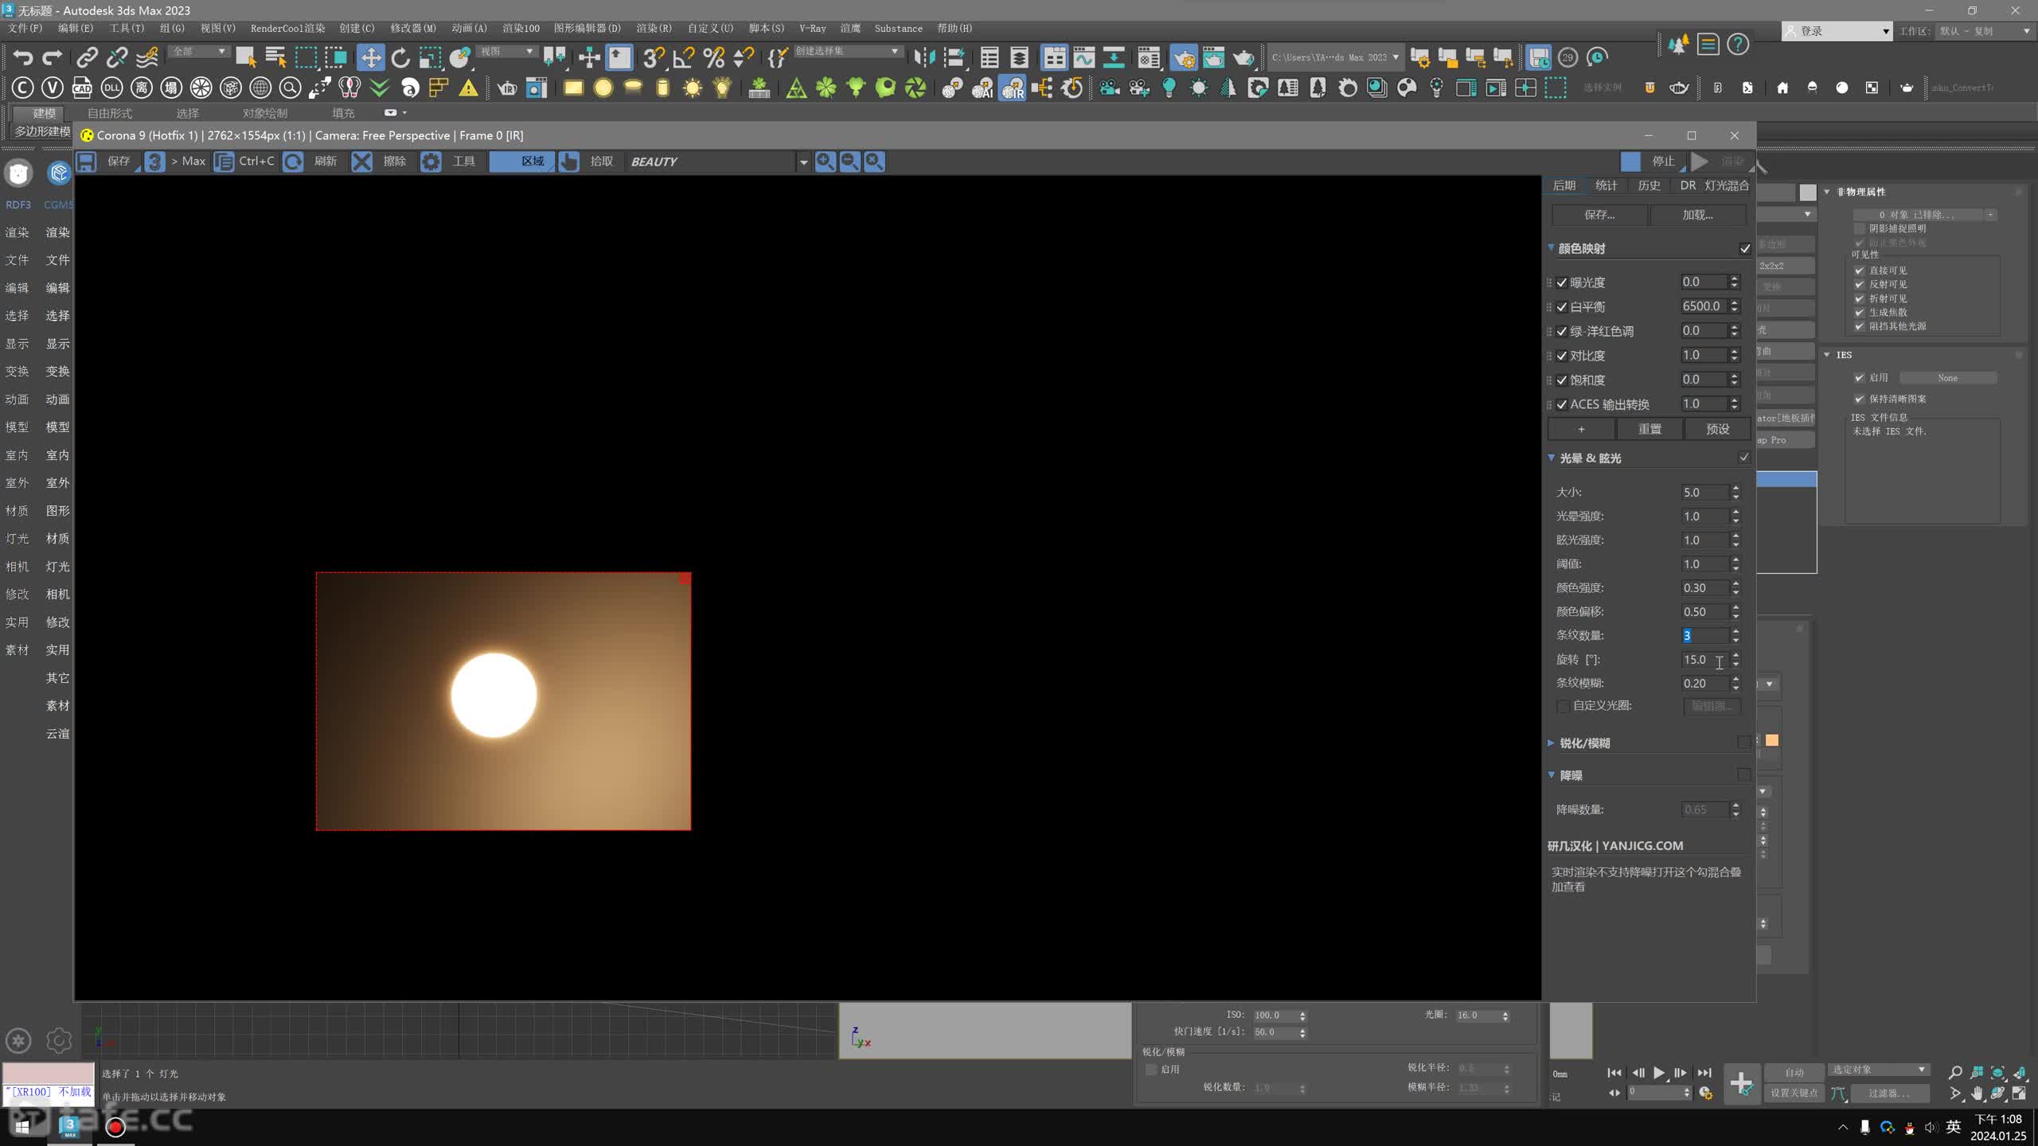Click the 3ds Max taskbar icon
The width and height of the screenshot is (2038, 1146).
(69, 1125)
